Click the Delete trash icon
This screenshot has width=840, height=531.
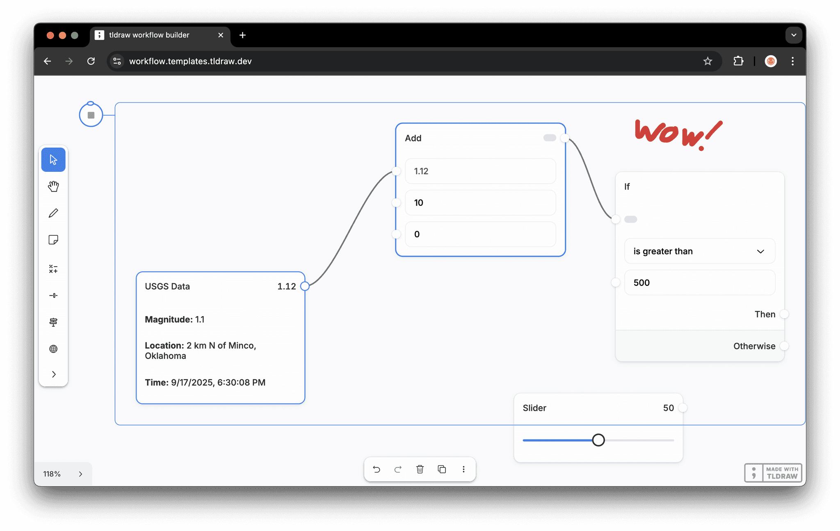tap(420, 469)
